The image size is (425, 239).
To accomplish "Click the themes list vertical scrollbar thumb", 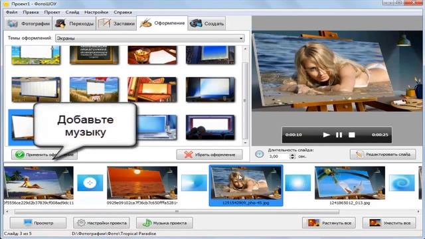I will 245,100.
